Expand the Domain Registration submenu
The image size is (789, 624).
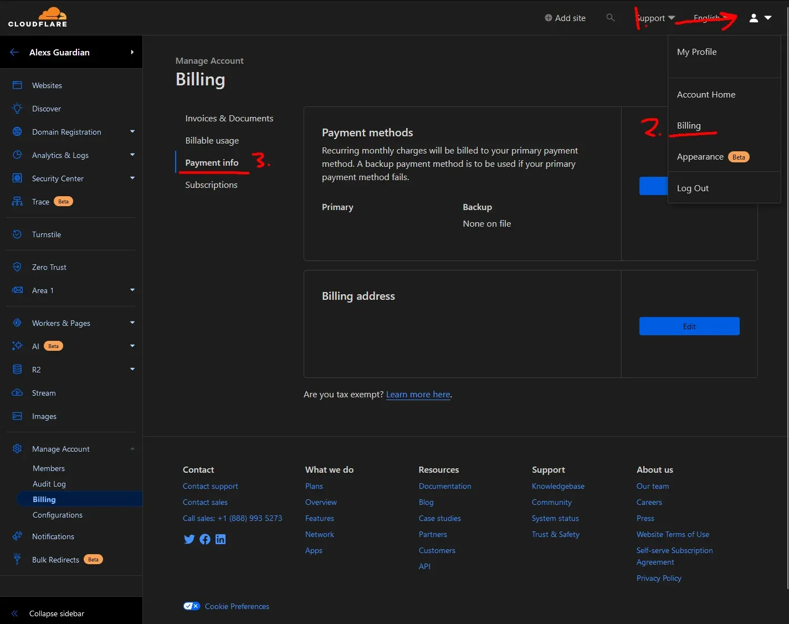(132, 131)
